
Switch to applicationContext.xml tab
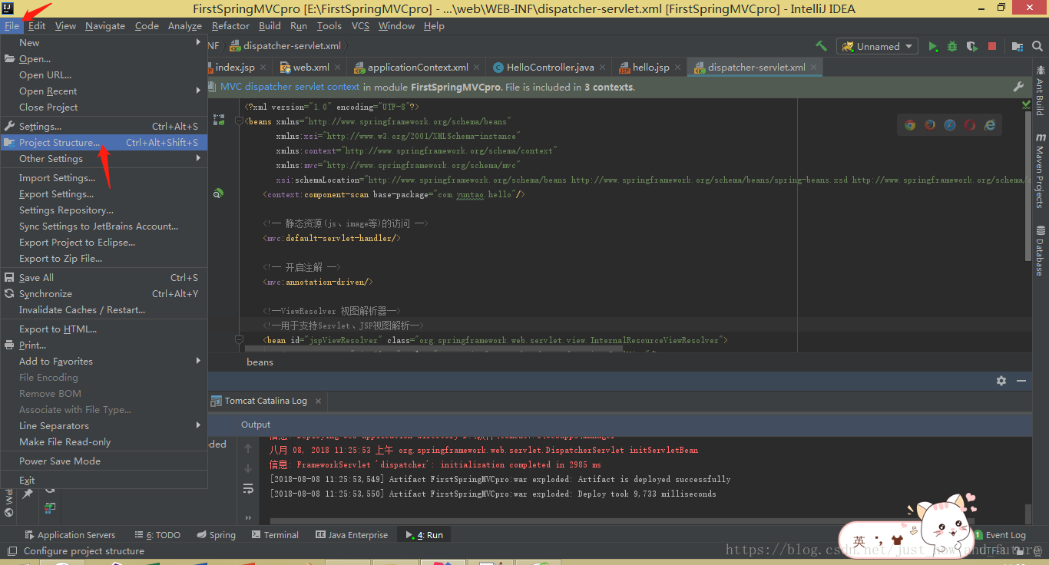[418, 68]
